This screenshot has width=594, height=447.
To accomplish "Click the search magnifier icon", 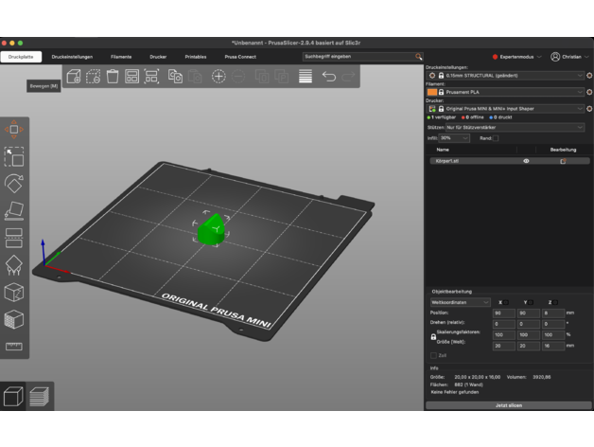I will (x=418, y=57).
